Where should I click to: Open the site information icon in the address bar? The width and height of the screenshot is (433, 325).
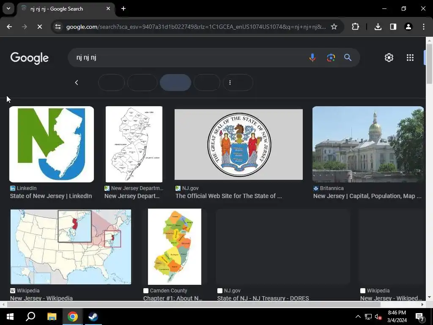click(x=58, y=27)
